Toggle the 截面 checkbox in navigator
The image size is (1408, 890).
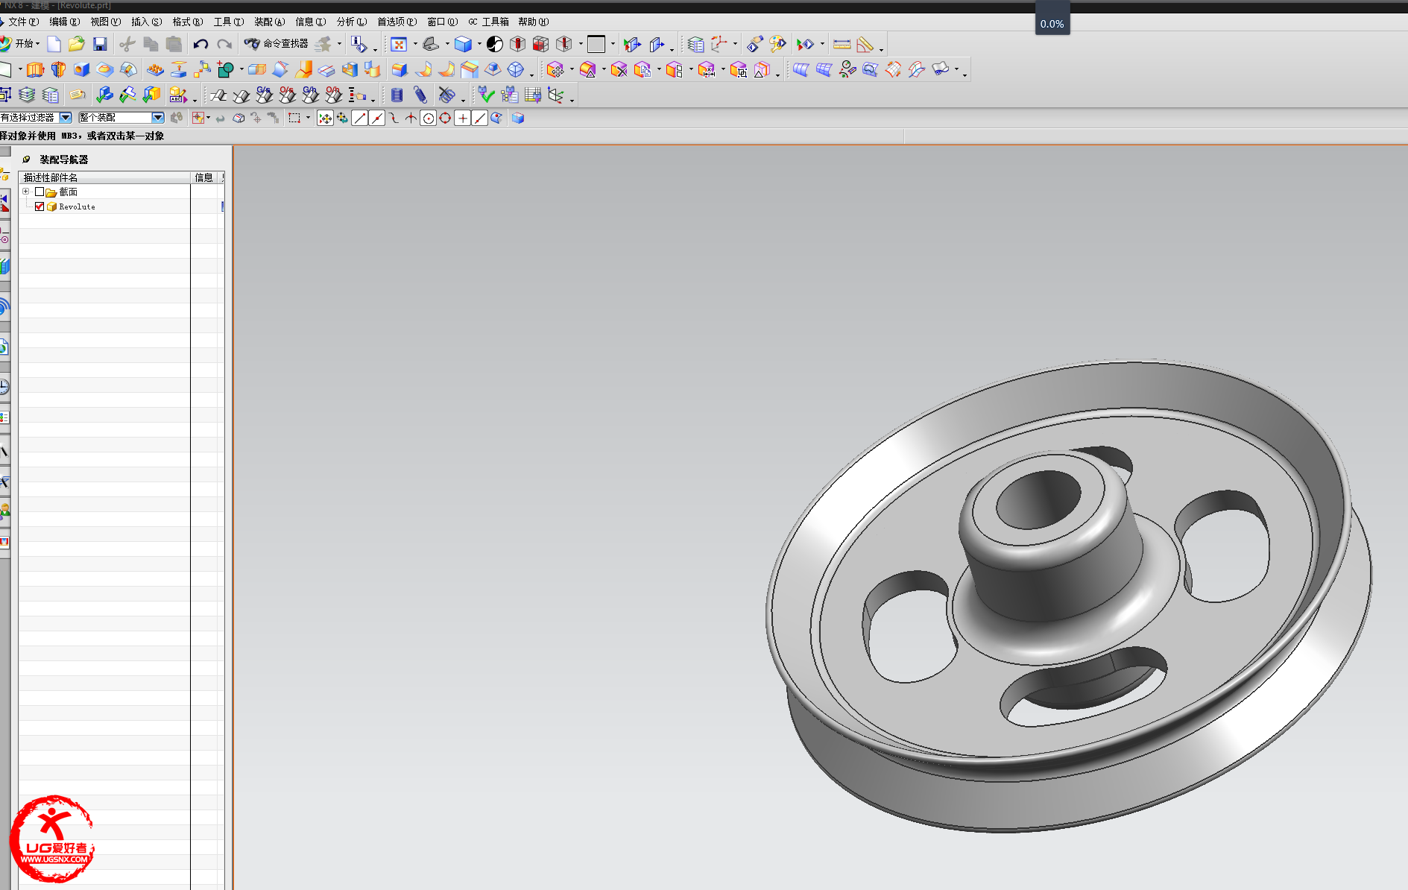click(40, 192)
